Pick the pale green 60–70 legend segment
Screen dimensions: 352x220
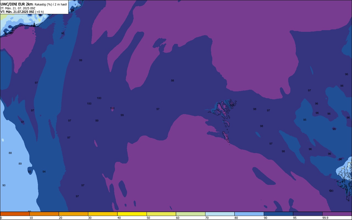[x=191, y=214]
